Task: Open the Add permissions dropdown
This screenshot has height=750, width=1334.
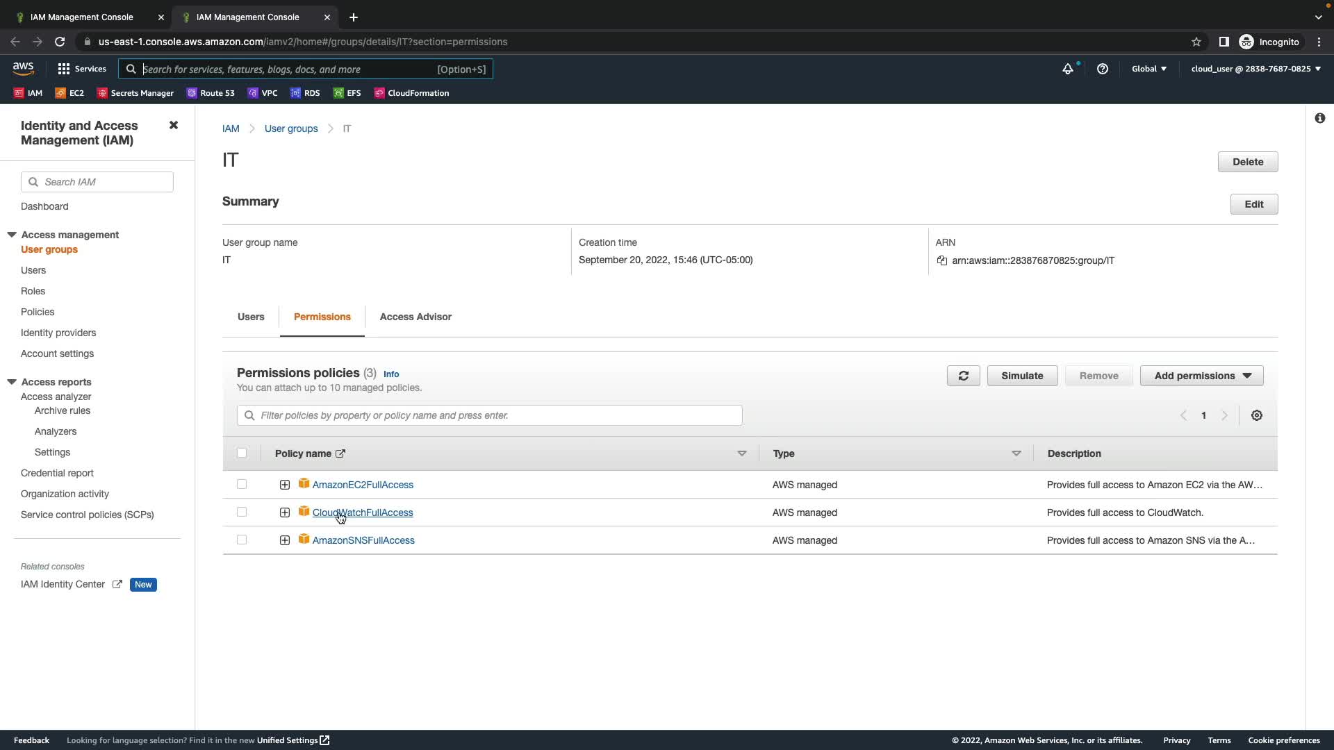Action: click(x=1201, y=376)
